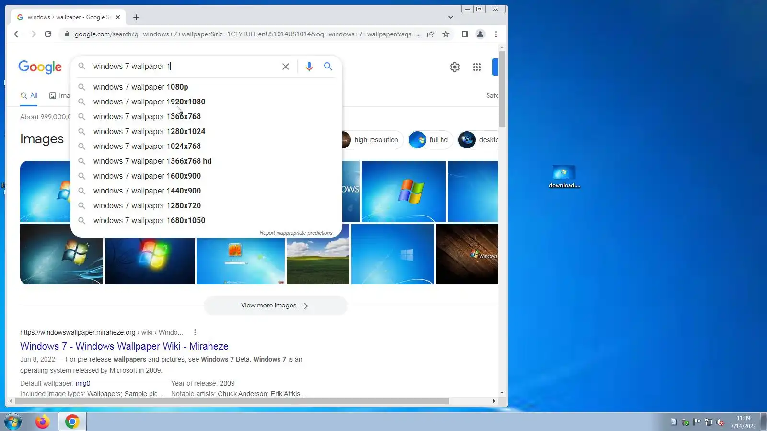Click three-dot options beside Miraheze result
This screenshot has height=431, width=767.
point(195,332)
